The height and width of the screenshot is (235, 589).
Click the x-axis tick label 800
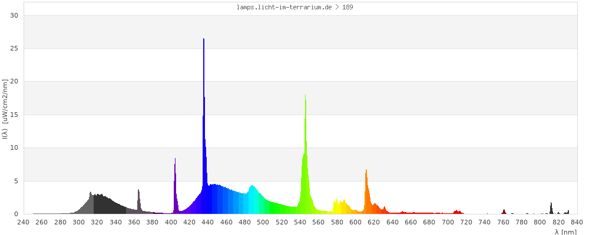[540, 222]
